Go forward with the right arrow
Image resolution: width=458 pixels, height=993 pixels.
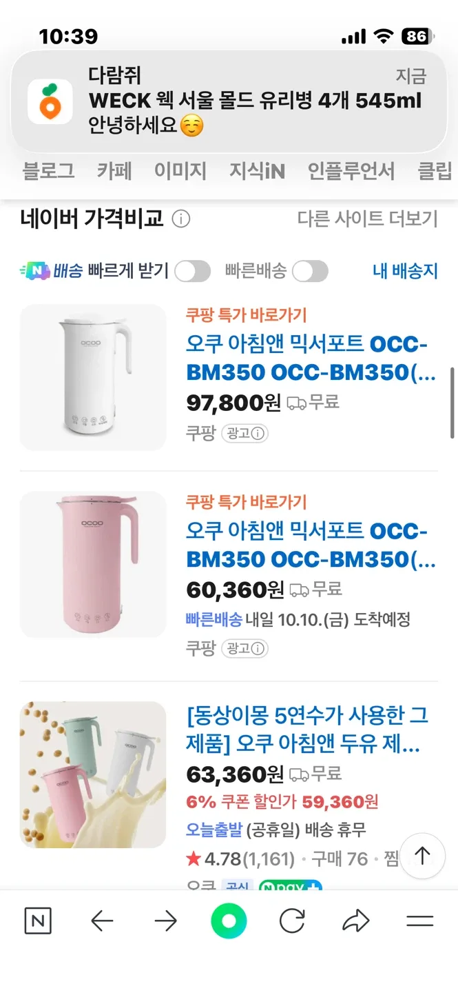click(166, 921)
